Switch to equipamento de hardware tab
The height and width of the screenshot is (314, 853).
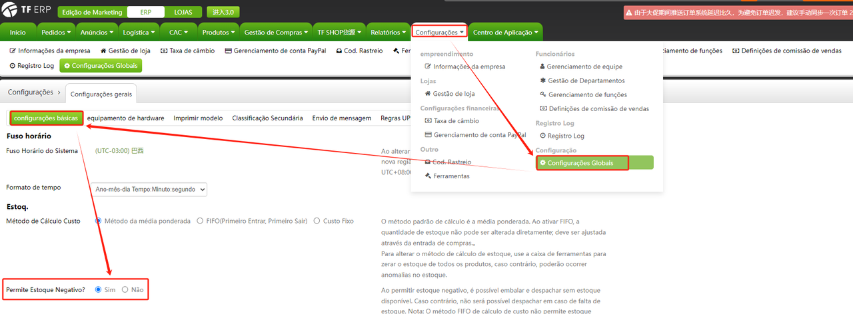125,118
